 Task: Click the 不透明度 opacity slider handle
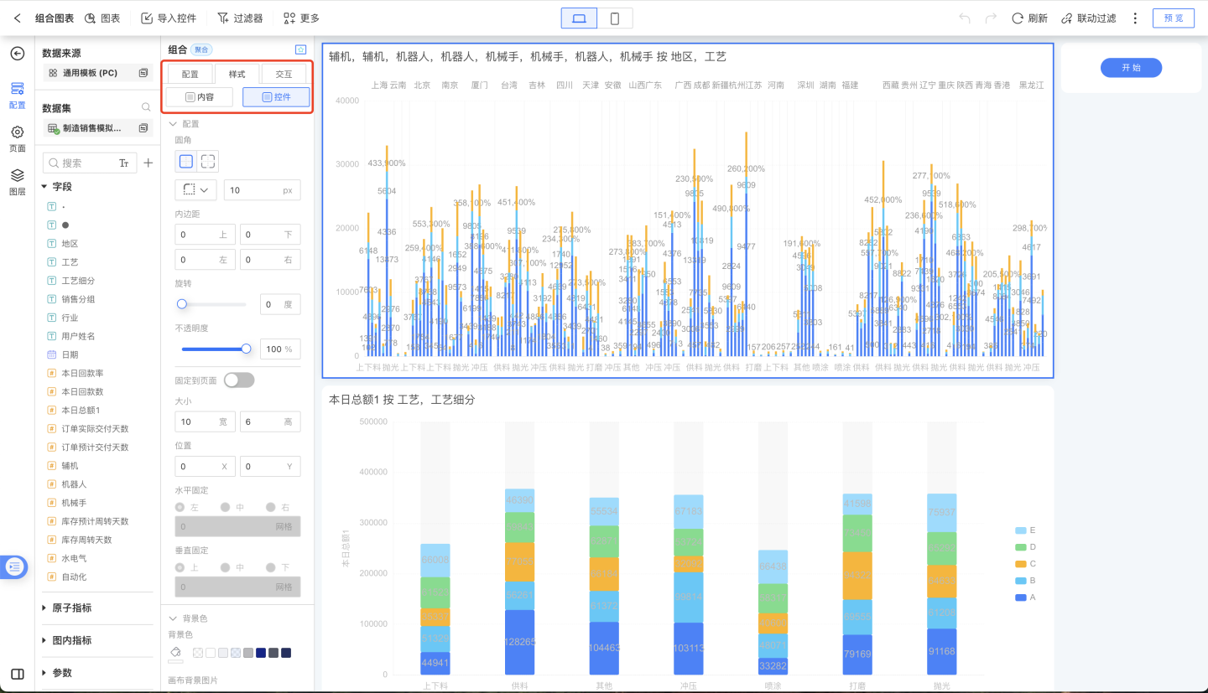click(246, 349)
